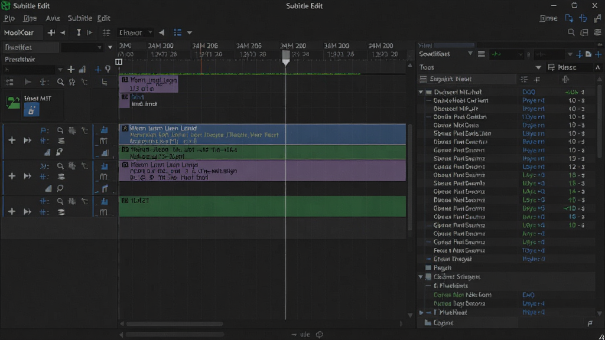Screen dimensions: 605x340
Task: Click the playhead handle on the timeline ruler
Action: [x=285, y=57]
